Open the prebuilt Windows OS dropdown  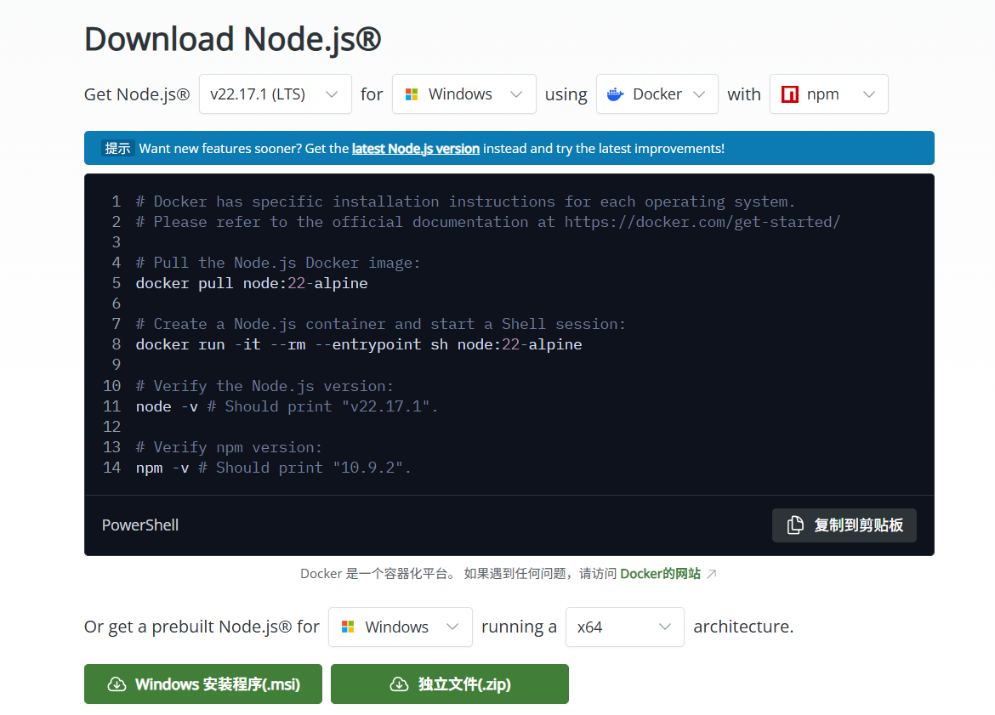pos(400,627)
